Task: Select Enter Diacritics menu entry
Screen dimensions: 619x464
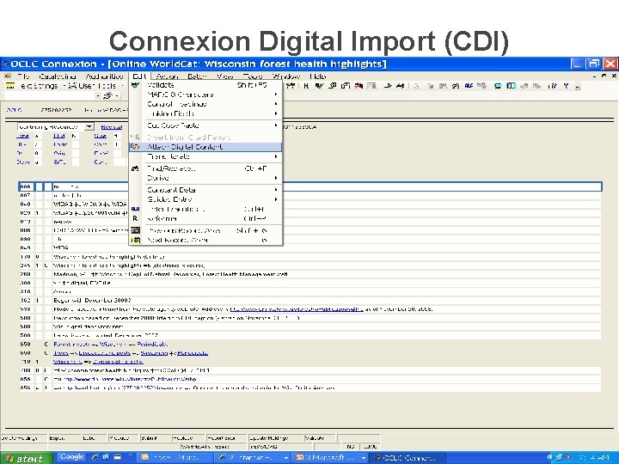Action: (205, 209)
